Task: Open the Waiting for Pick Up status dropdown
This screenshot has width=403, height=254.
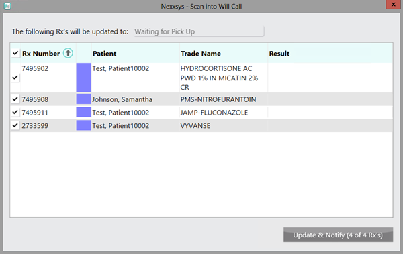Action: 199,31
